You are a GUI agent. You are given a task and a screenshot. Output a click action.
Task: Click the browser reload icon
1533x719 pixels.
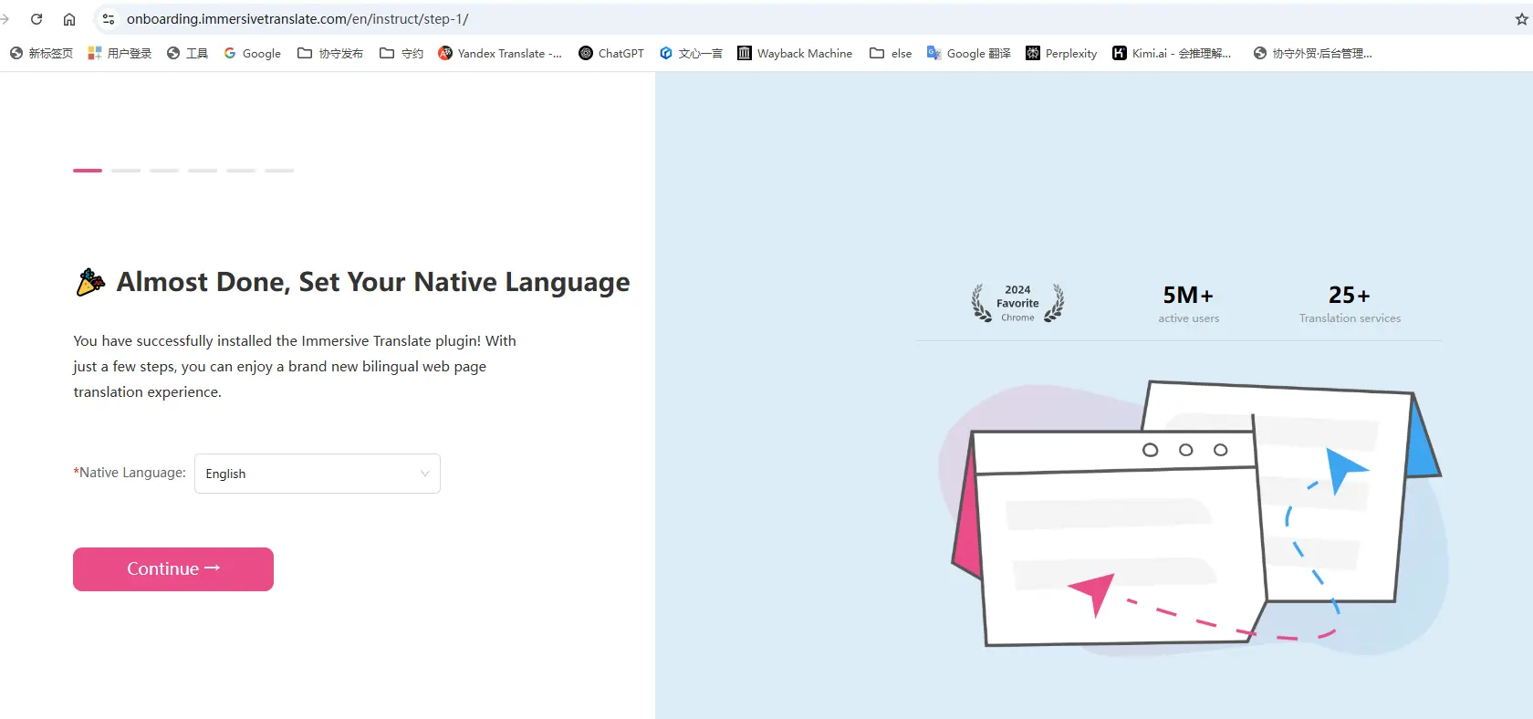36,19
